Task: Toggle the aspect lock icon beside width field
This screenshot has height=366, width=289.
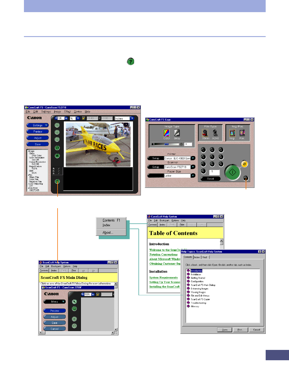Action: tap(84, 118)
